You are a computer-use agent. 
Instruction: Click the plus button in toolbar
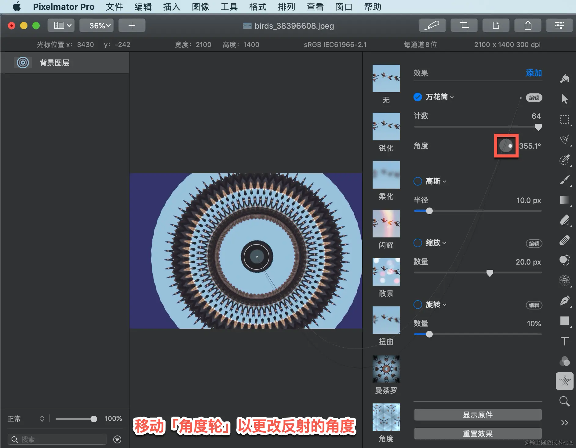[x=132, y=25]
